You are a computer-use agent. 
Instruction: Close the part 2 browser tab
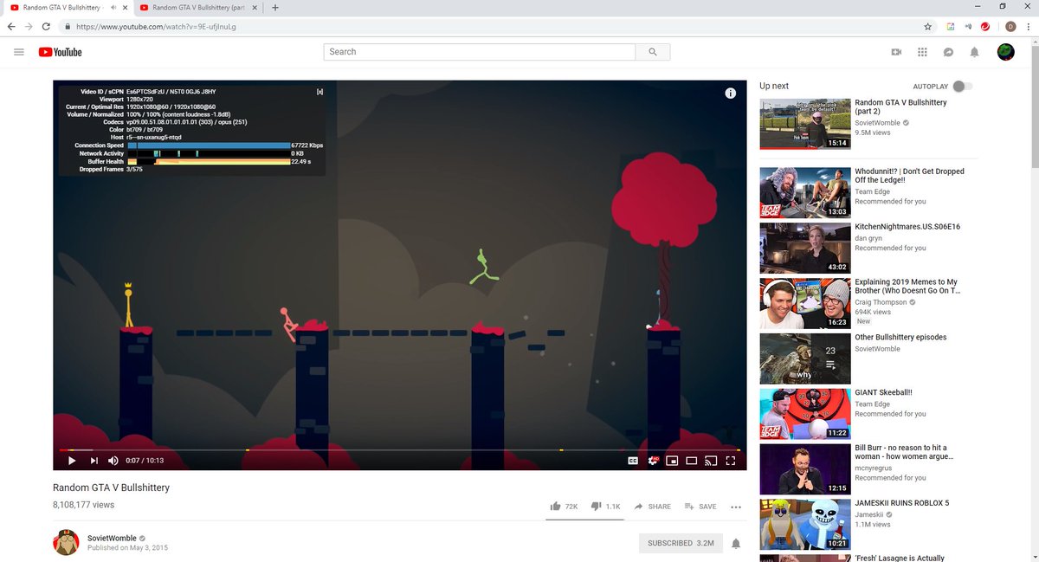coord(254,8)
